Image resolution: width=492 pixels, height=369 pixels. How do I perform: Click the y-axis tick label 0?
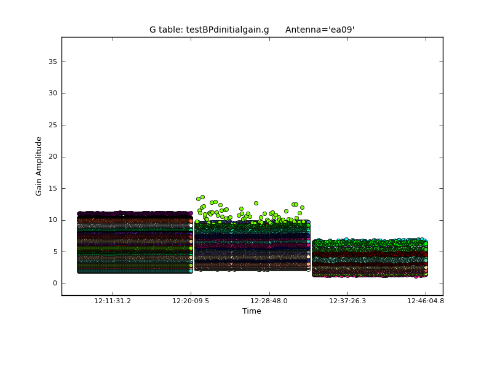[x=55, y=284]
